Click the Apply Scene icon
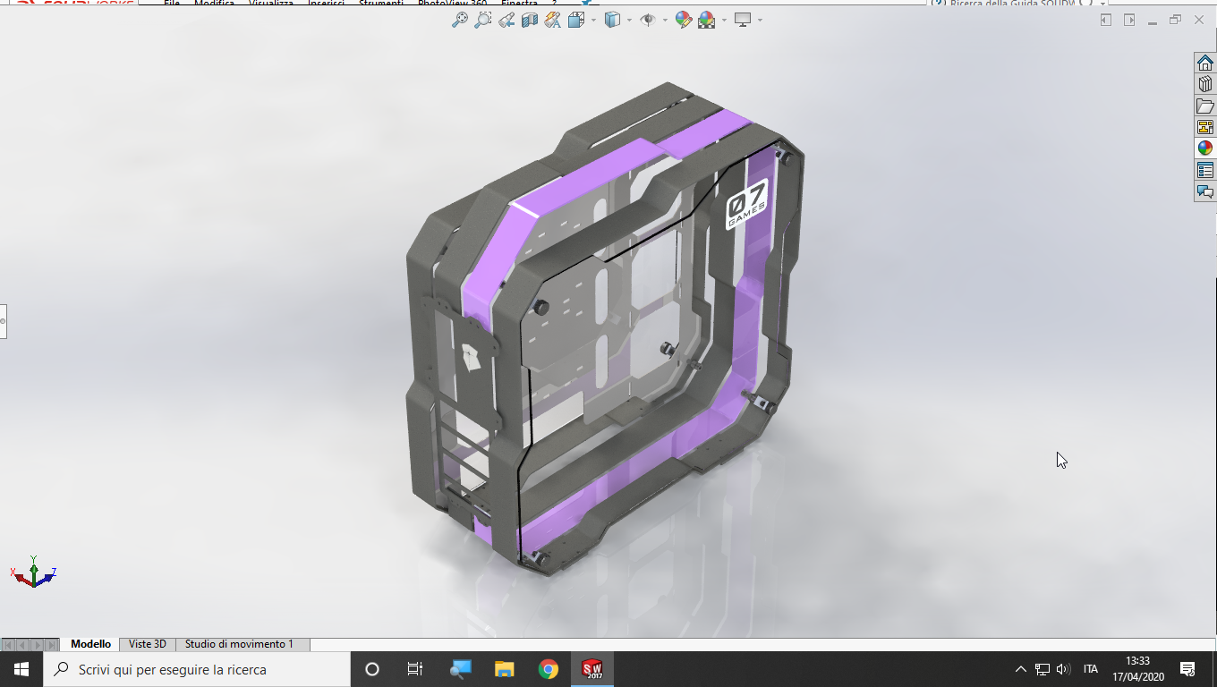1217x687 pixels. pos(706,20)
